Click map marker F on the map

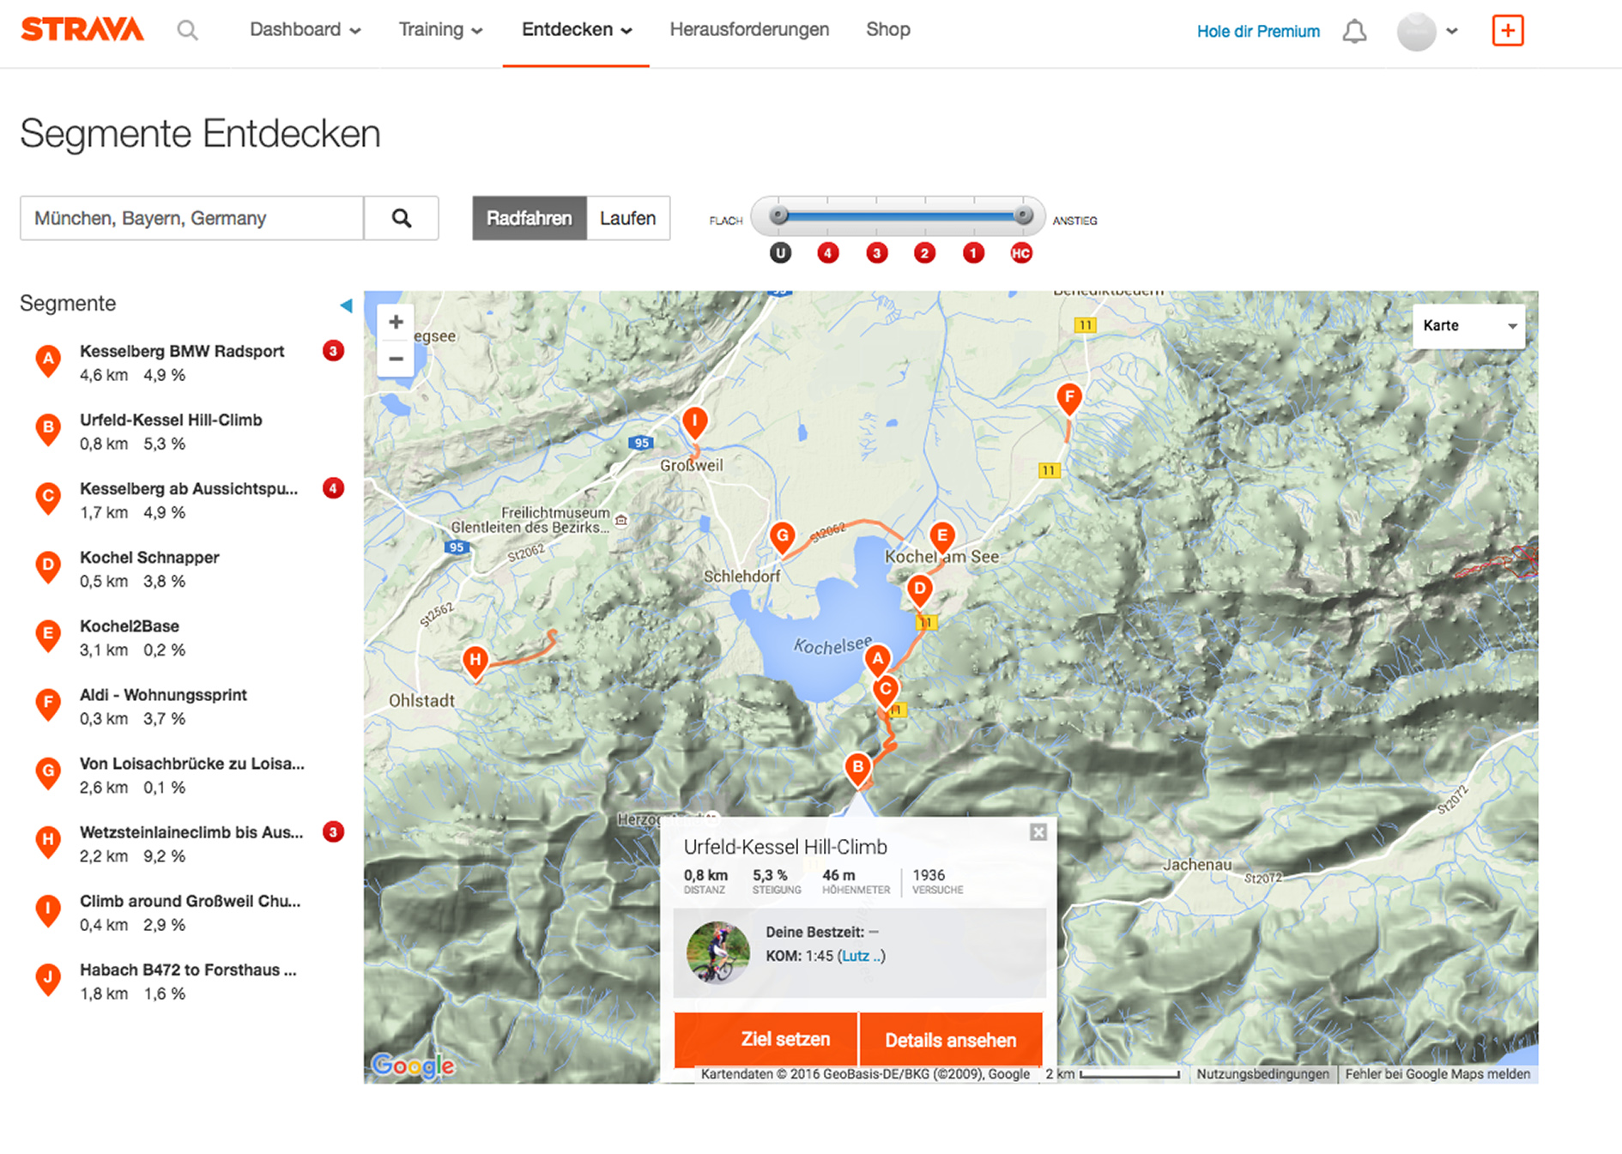(x=1068, y=398)
